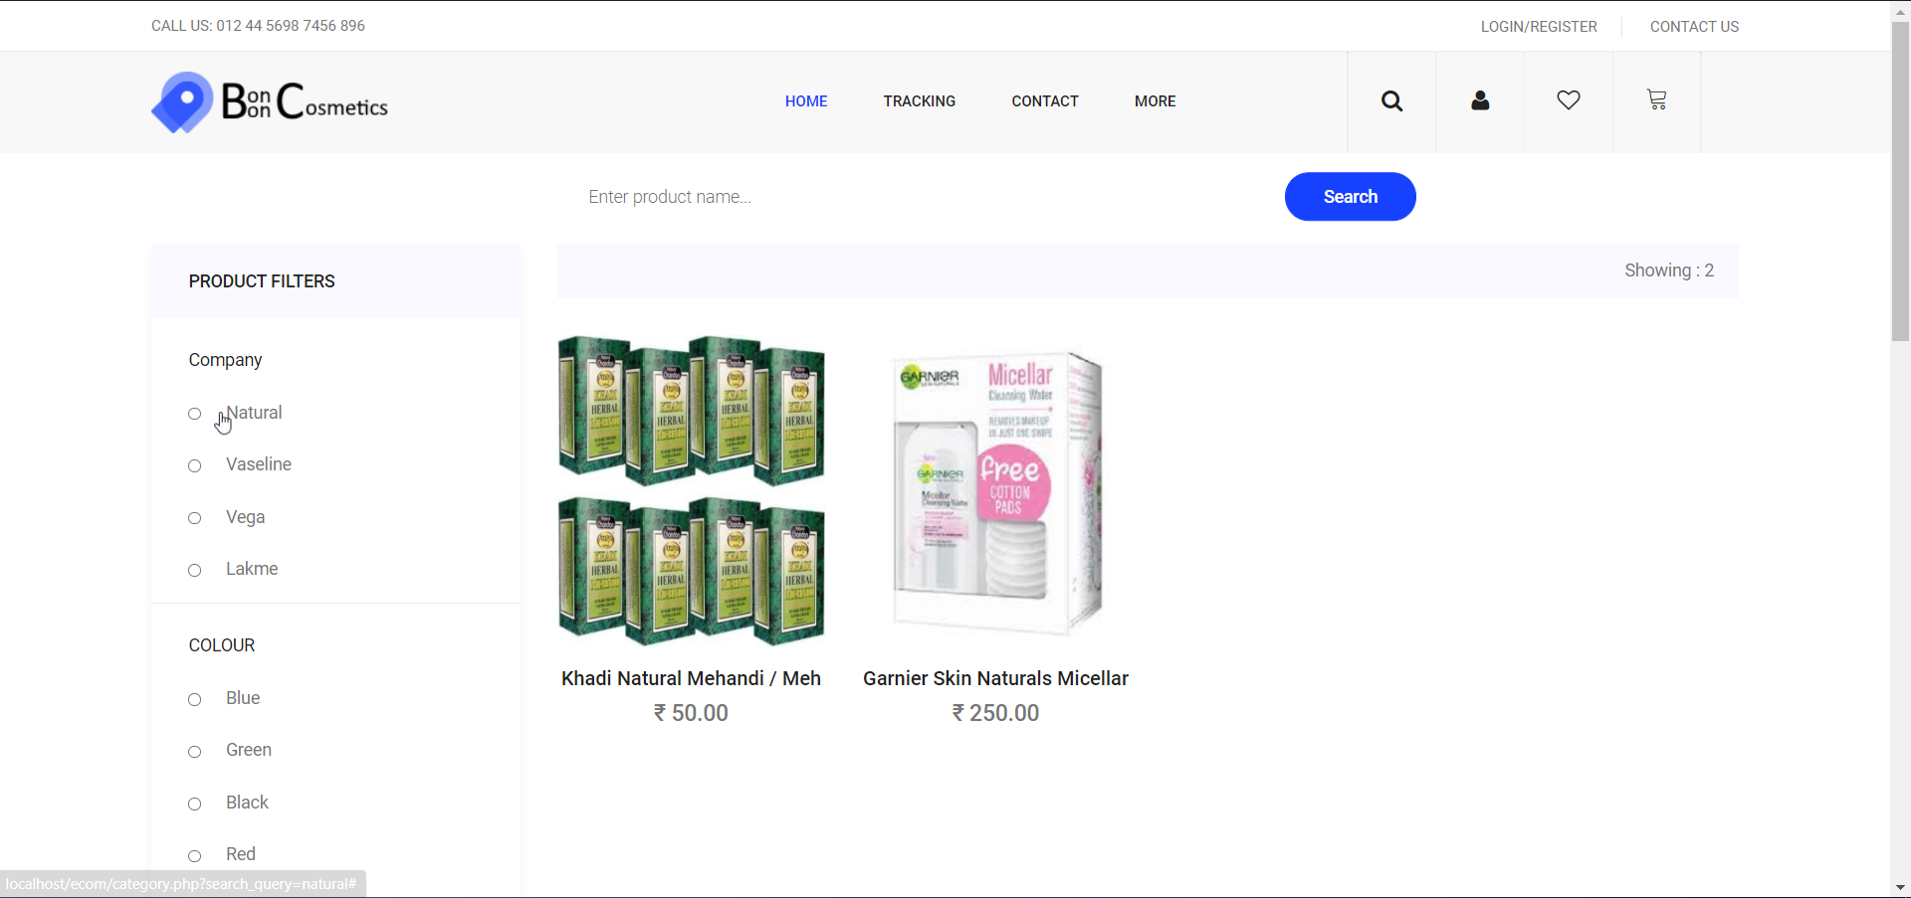Image resolution: width=1911 pixels, height=898 pixels.
Task: Select the Vega company radio button
Action: [x=195, y=518]
